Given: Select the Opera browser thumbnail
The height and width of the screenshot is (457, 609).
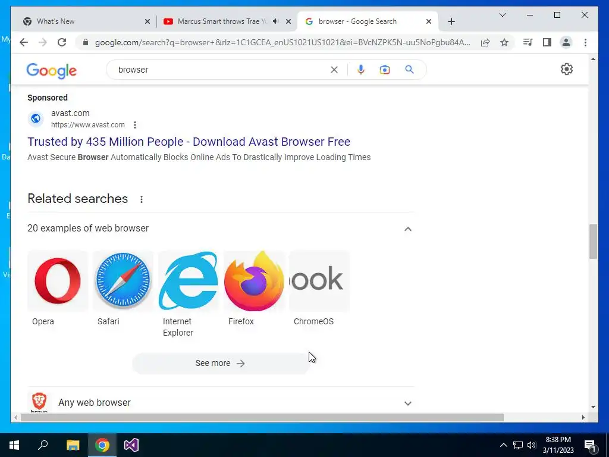Looking at the screenshot, I should click(x=58, y=281).
